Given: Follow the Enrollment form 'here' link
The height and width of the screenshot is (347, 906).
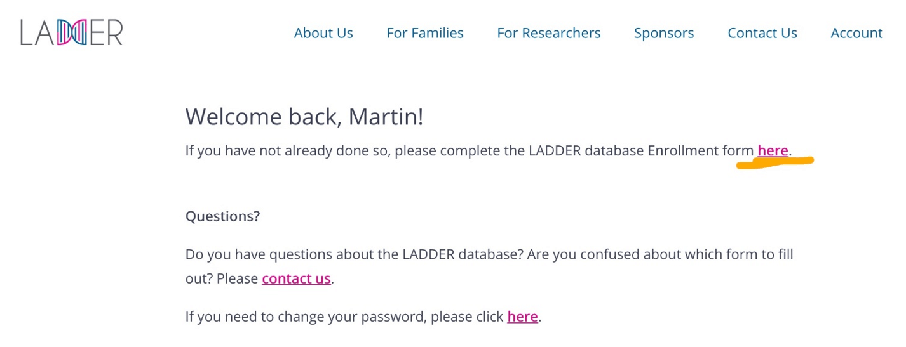Looking at the screenshot, I should (x=773, y=150).
